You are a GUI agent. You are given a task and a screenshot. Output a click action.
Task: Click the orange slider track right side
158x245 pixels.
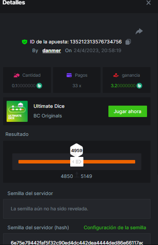tap(109, 162)
